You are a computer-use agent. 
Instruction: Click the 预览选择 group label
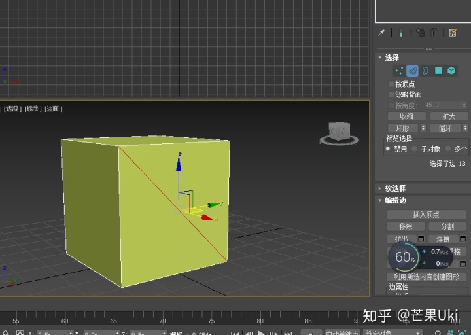399,139
